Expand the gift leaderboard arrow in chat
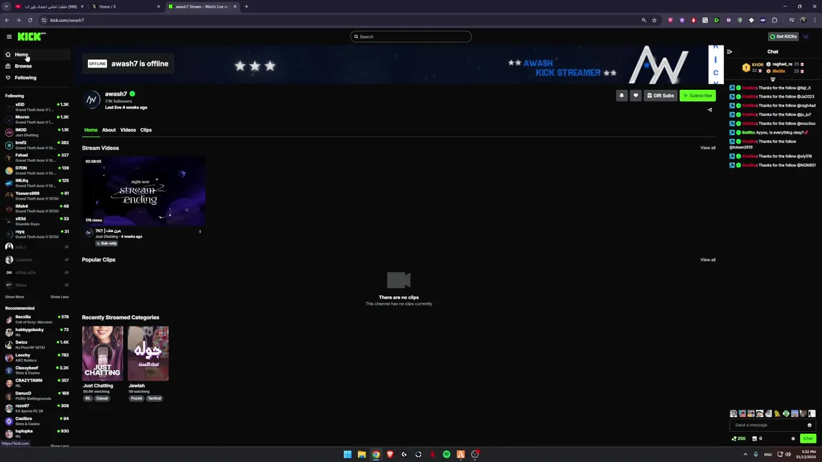 773,80
